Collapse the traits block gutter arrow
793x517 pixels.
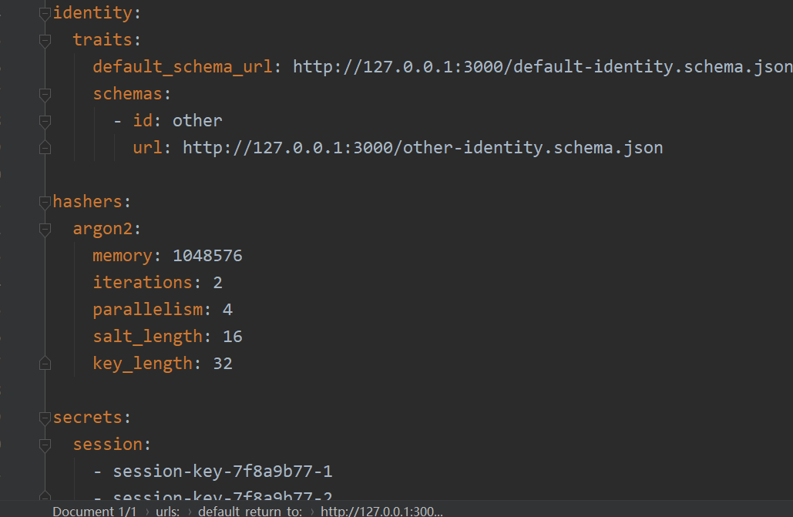(45, 42)
